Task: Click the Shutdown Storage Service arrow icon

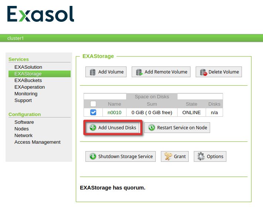Action: click(x=93, y=156)
